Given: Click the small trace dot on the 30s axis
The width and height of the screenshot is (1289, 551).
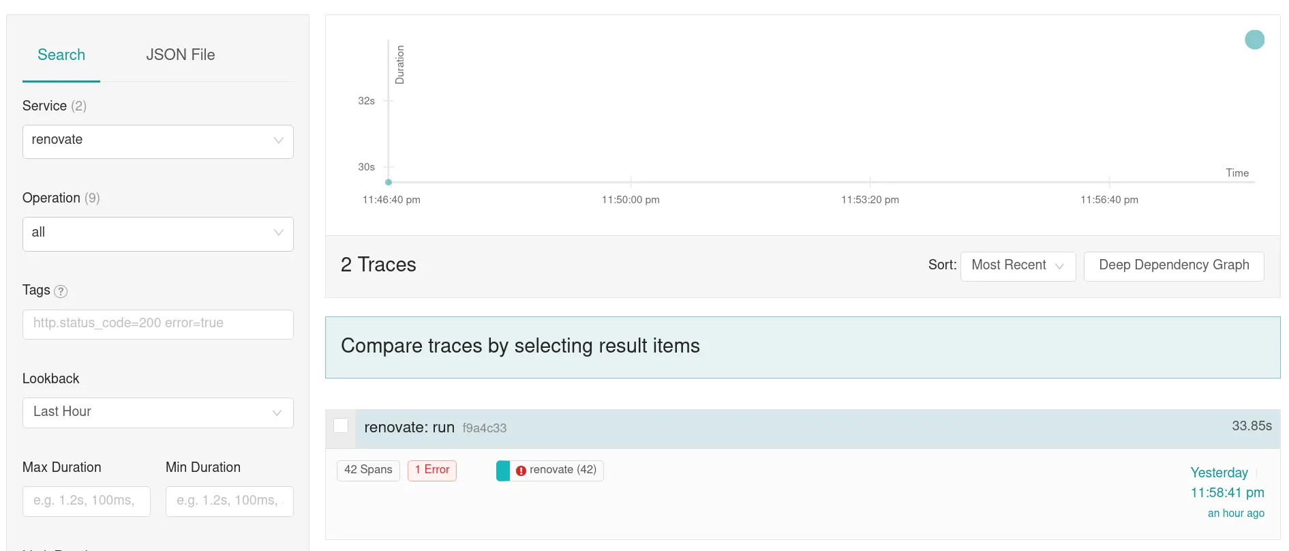Looking at the screenshot, I should tap(389, 182).
